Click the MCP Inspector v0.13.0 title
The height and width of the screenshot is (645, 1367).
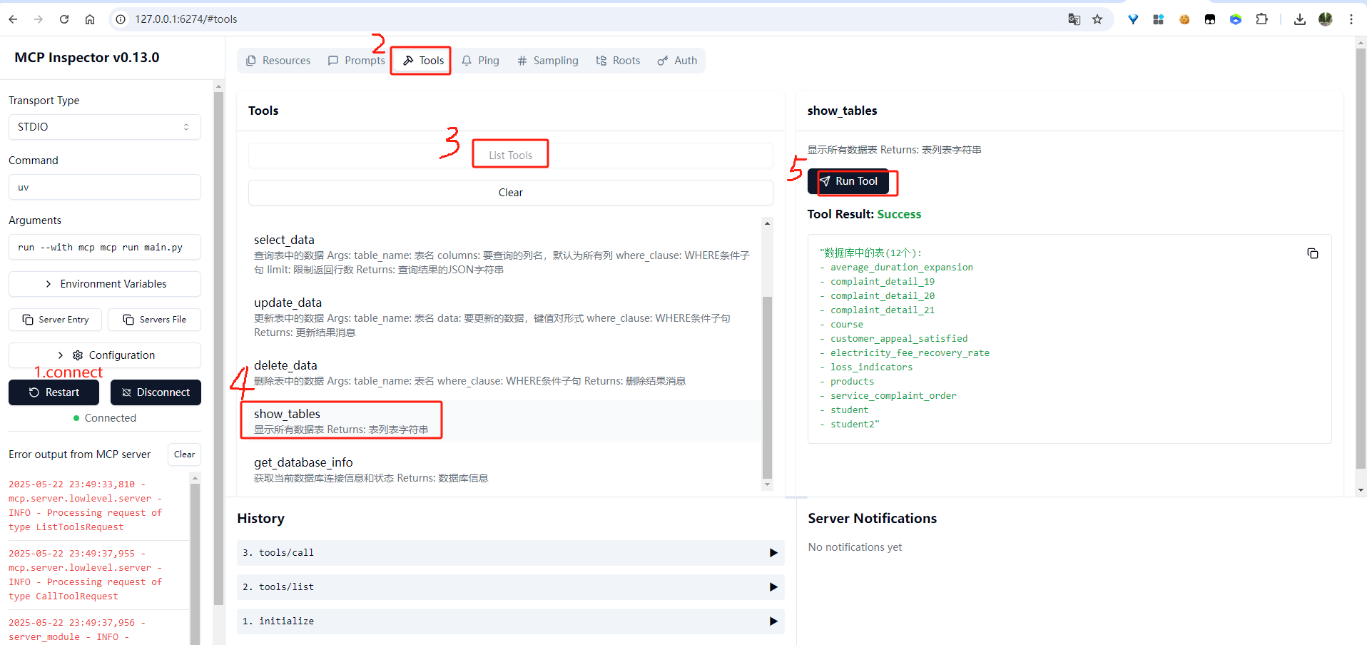click(x=87, y=58)
